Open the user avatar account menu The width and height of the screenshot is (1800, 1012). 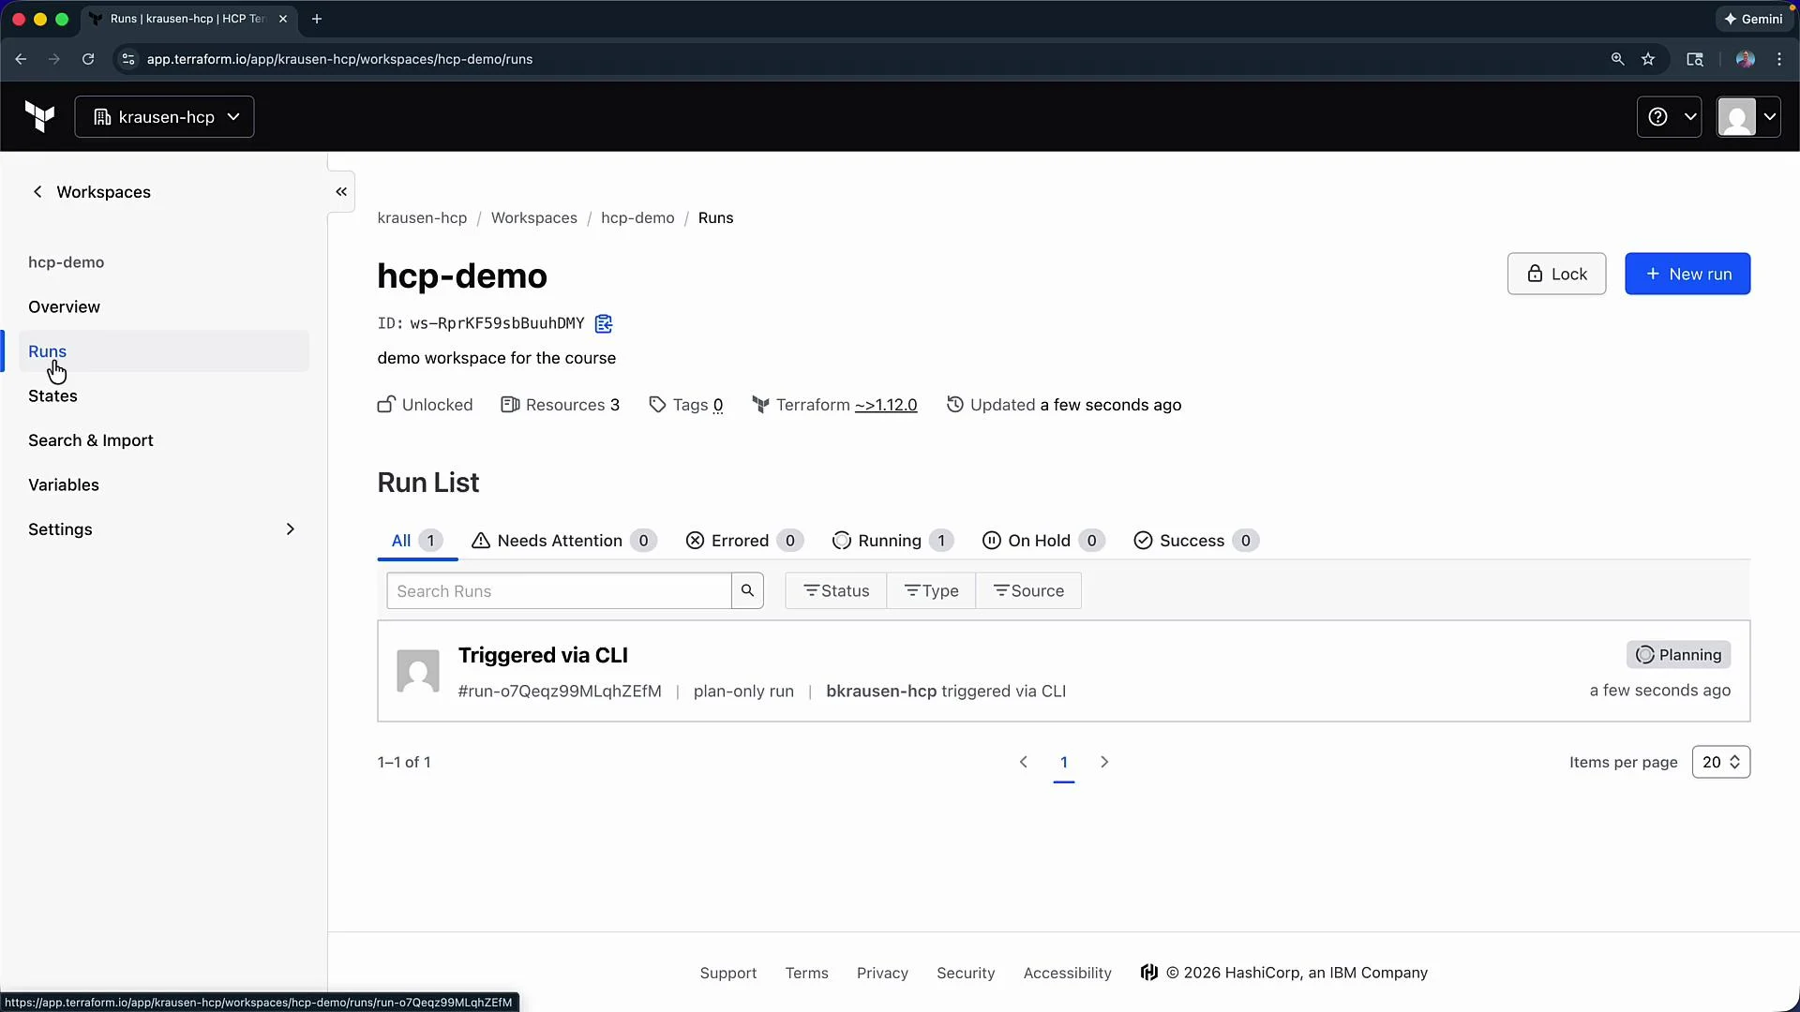(1748, 116)
